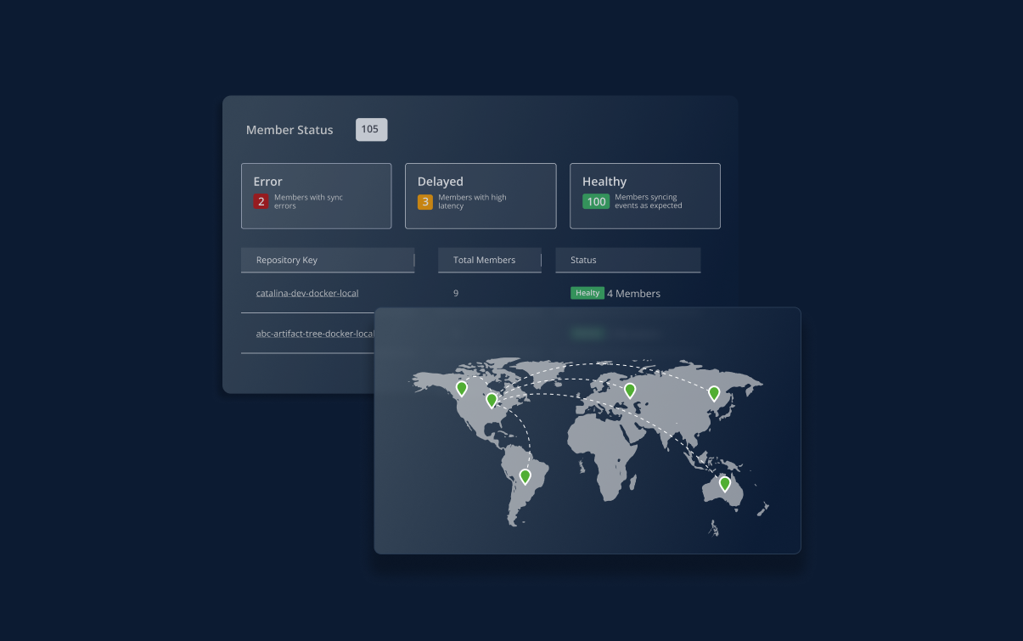Click the green Healty status tag
Viewport: 1023px width, 641px height.
(x=587, y=293)
